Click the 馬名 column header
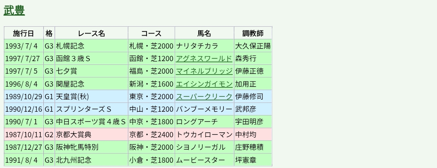The height and width of the screenshot is (168, 437). point(204,33)
